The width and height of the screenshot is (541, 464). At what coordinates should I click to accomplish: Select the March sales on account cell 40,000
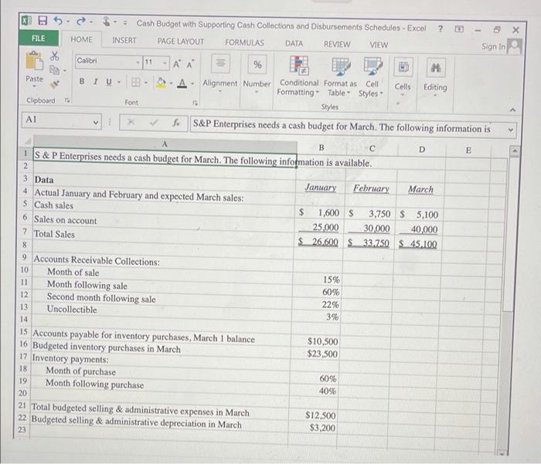tap(420, 229)
